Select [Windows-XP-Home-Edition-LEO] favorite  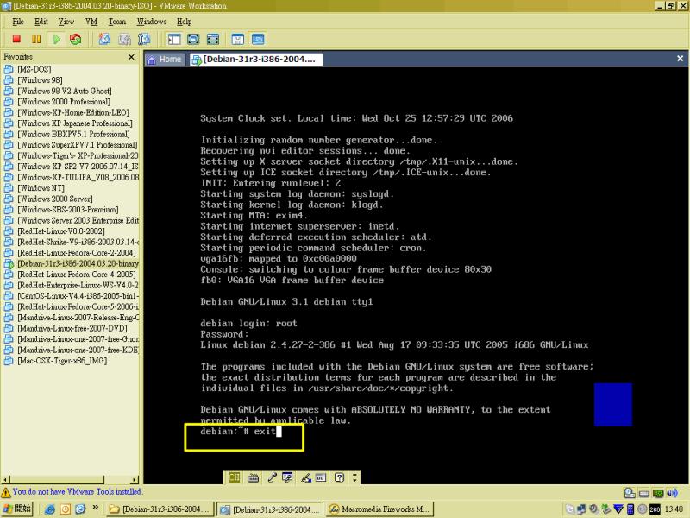pyautogui.click(x=73, y=112)
